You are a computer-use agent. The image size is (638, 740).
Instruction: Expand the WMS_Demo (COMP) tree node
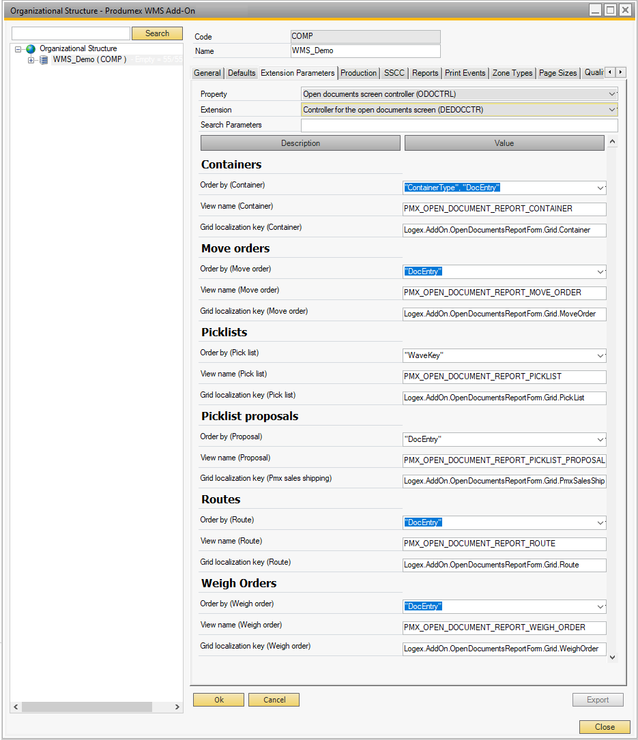coord(30,59)
